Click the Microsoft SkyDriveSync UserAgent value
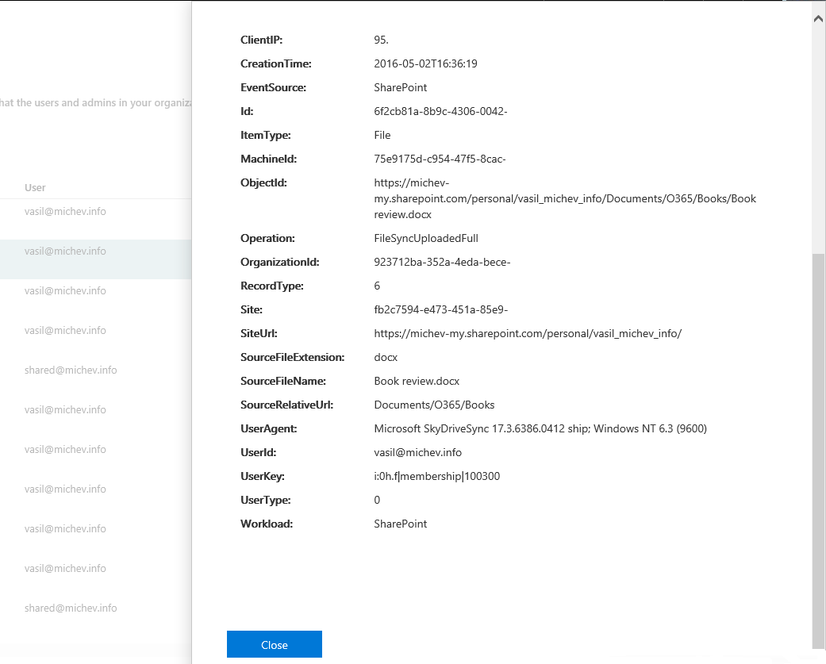 click(x=540, y=429)
